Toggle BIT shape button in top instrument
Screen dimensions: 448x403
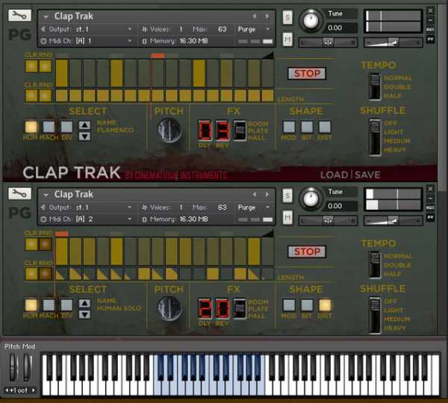point(307,127)
